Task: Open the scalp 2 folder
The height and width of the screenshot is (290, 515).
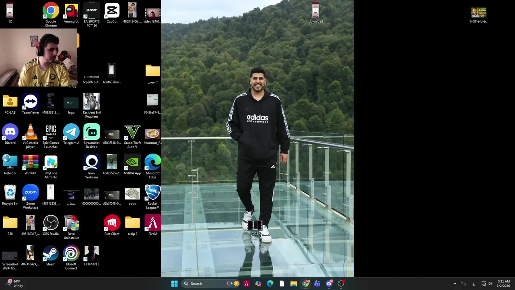Action: 132,226
